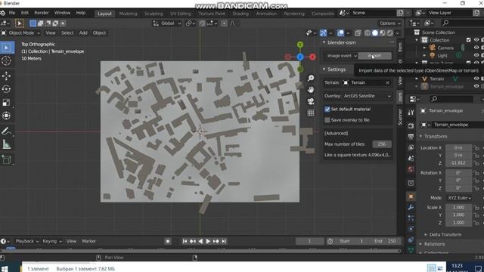Screen dimensions: 484x272
Task: Click Location Z value field
Action: click(x=458, y=163)
